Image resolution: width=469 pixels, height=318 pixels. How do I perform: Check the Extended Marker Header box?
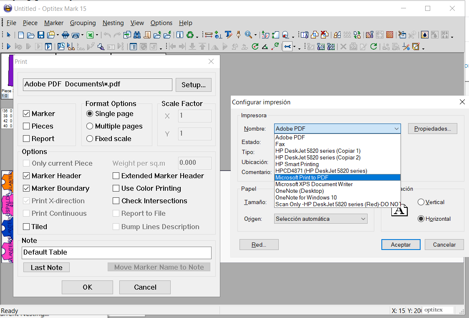(x=116, y=176)
